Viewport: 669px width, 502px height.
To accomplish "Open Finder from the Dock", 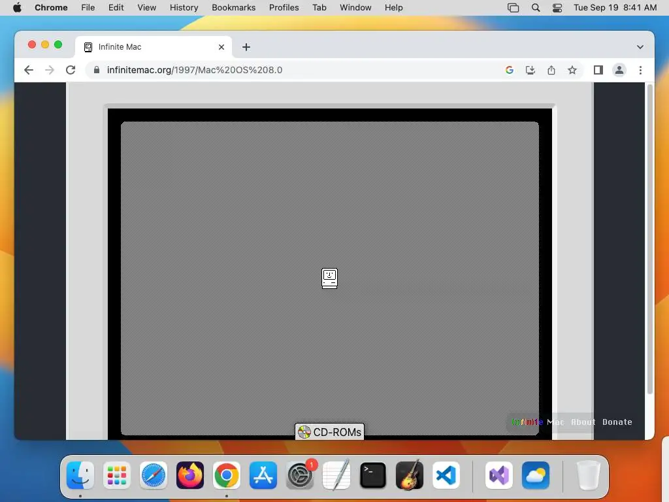I will (x=80, y=475).
